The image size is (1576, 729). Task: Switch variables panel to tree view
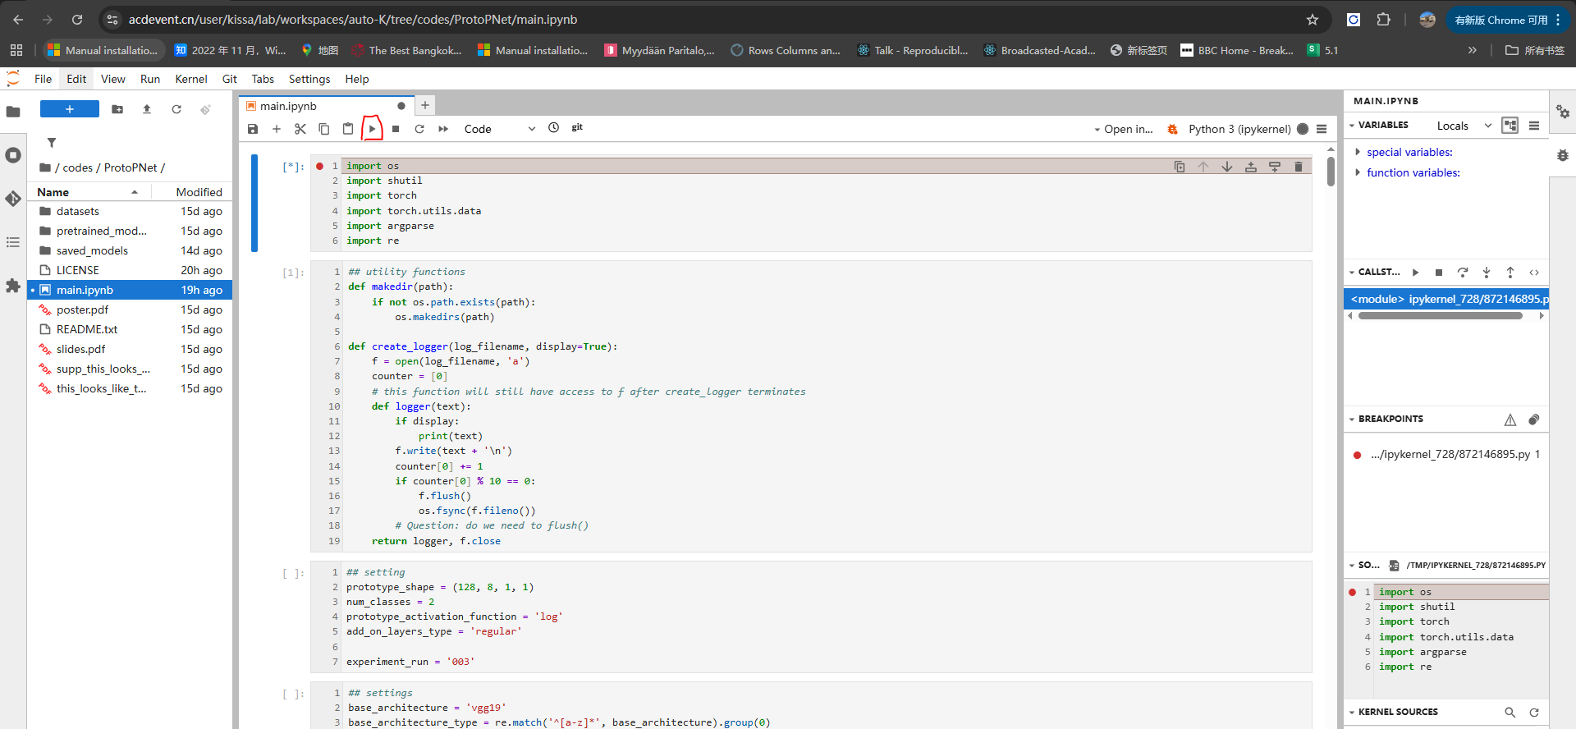pos(1510,126)
